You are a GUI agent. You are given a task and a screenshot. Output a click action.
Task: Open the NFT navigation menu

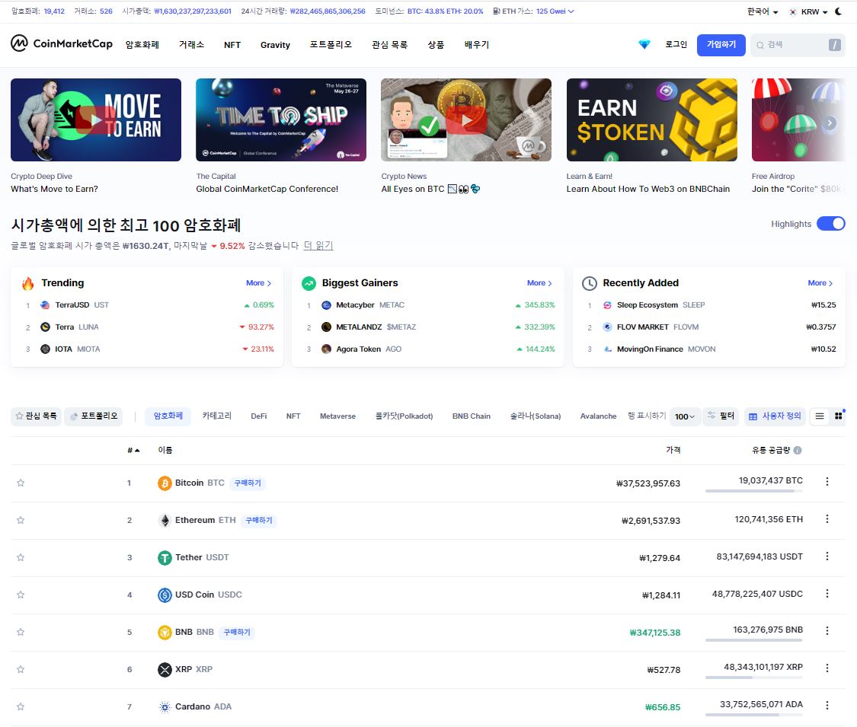pyautogui.click(x=232, y=45)
